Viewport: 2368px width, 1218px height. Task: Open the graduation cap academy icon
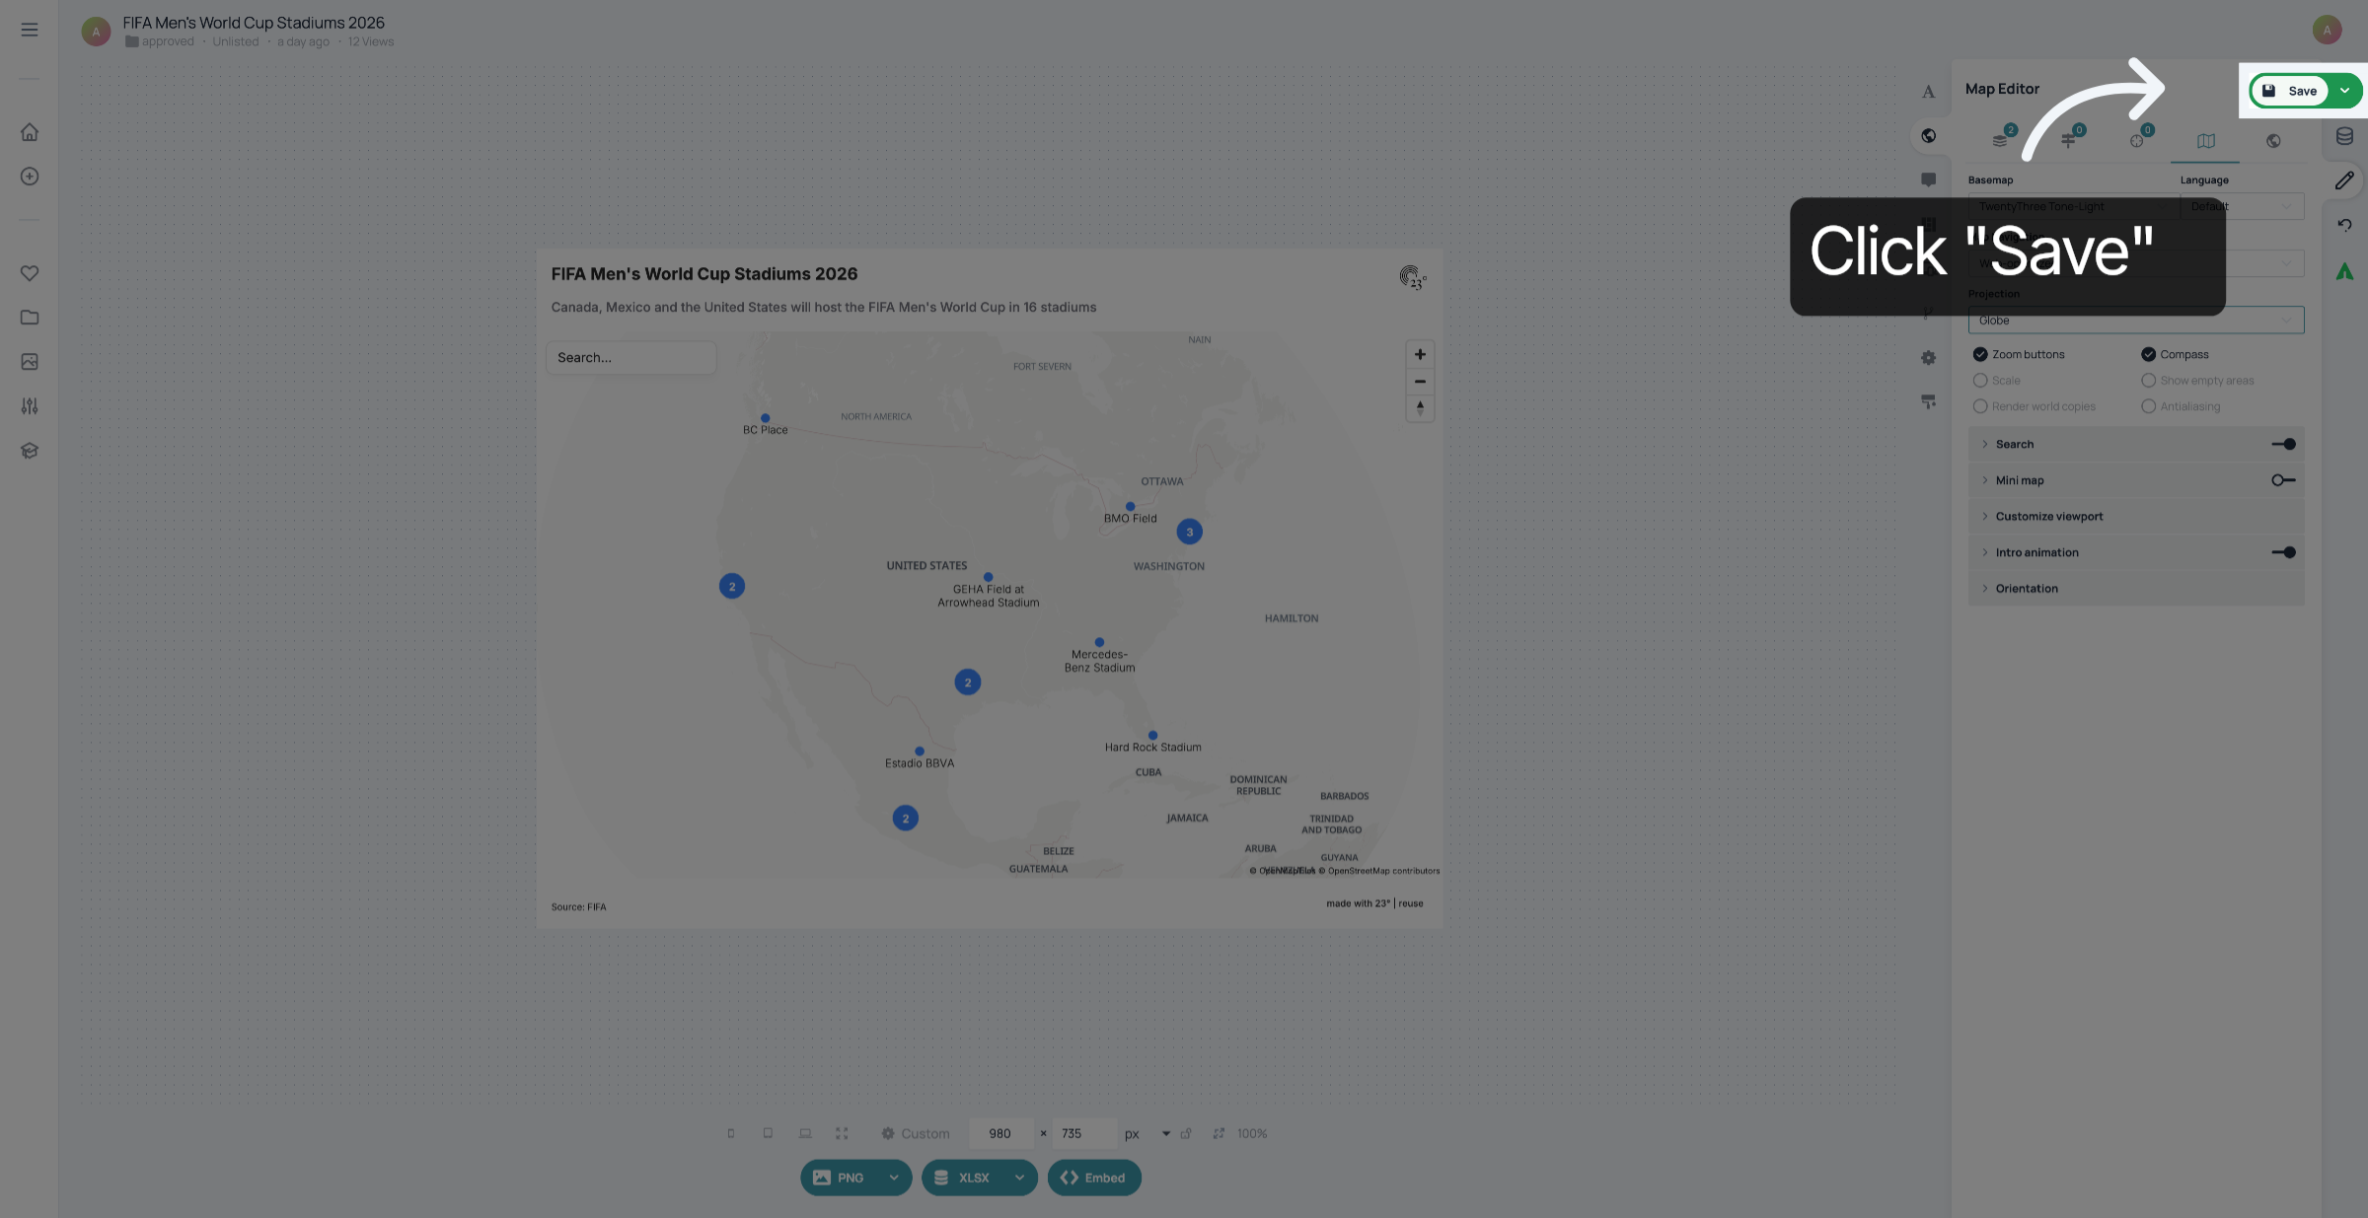point(30,451)
